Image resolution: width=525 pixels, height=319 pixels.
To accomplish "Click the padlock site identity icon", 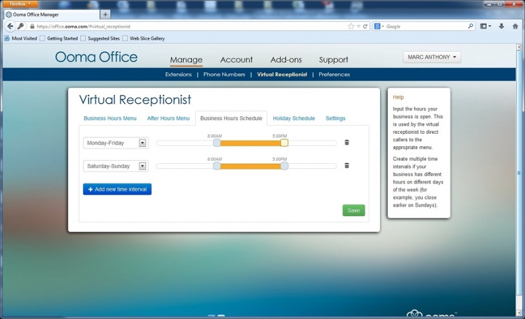I will coord(32,26).
